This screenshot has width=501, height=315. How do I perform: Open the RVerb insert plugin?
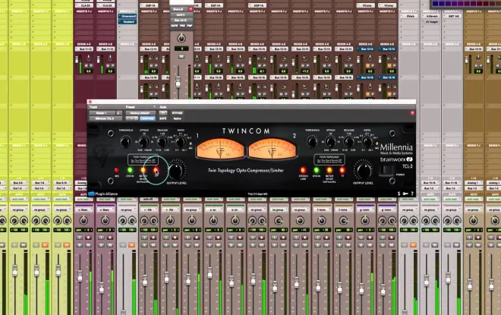click(410, 16)
